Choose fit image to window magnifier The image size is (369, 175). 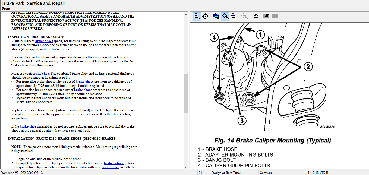pos(225,17)
